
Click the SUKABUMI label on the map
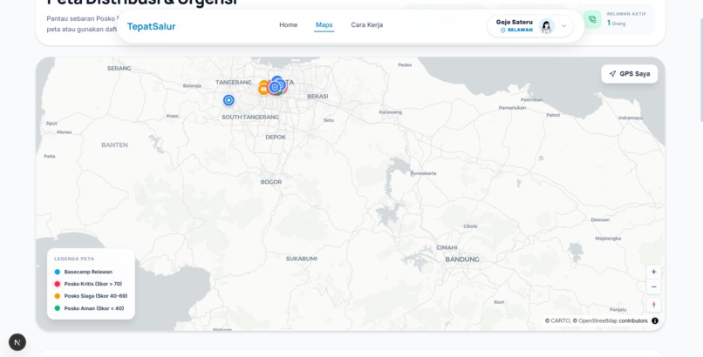302,259
